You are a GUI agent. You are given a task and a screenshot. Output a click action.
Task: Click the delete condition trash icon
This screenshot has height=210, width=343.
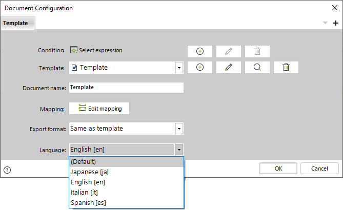(257, 51)
